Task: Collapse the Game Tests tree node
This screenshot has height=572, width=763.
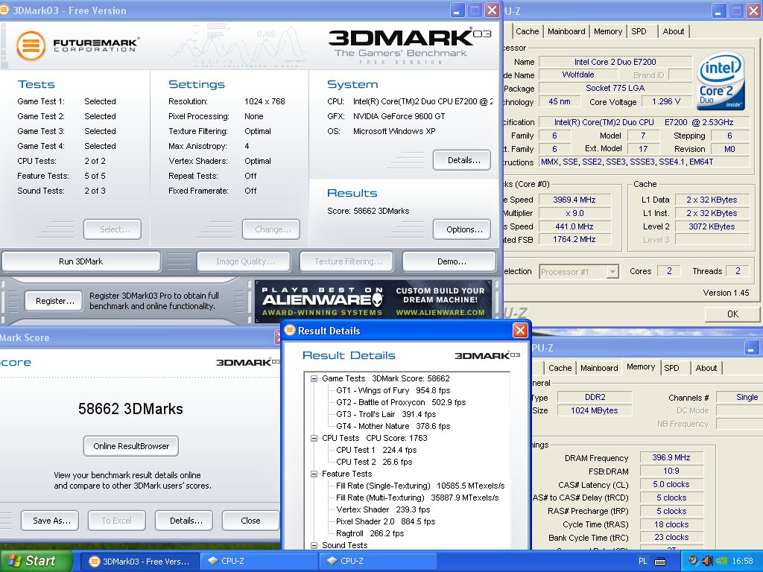Action: click(314, 378)
